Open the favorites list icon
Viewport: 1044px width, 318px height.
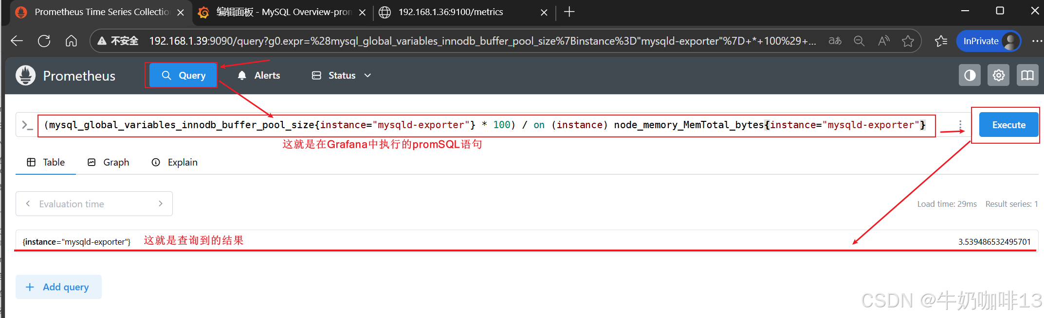coord(941,41)
